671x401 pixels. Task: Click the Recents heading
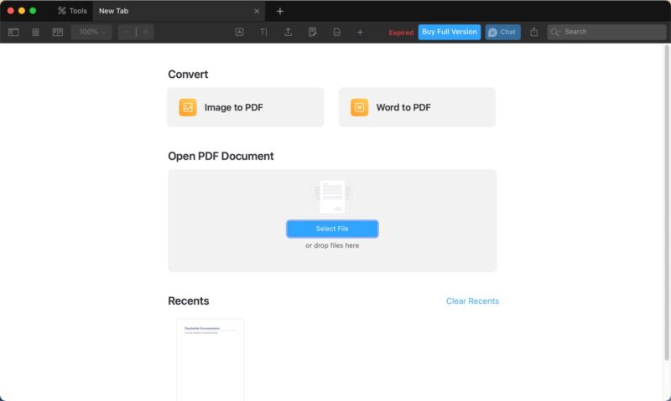[188, 301]
